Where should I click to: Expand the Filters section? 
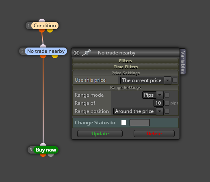tap(126, 61)
